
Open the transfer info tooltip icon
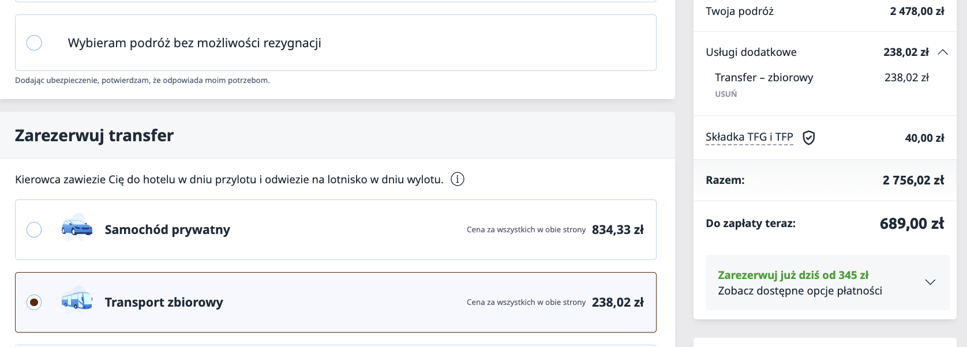pyautogui.click(x=458, y=179)
